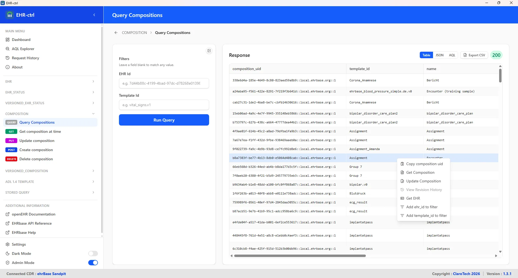518x278 pixels.
Task: Click the back arrow beside COMPOSITION breadcrumb
Action: [x=116, y=33]
